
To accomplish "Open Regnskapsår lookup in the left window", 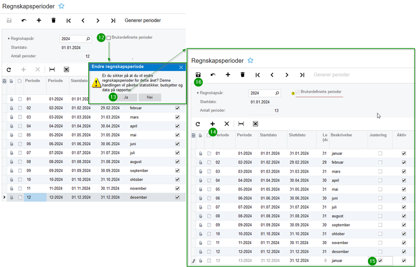I will [88, 39].
